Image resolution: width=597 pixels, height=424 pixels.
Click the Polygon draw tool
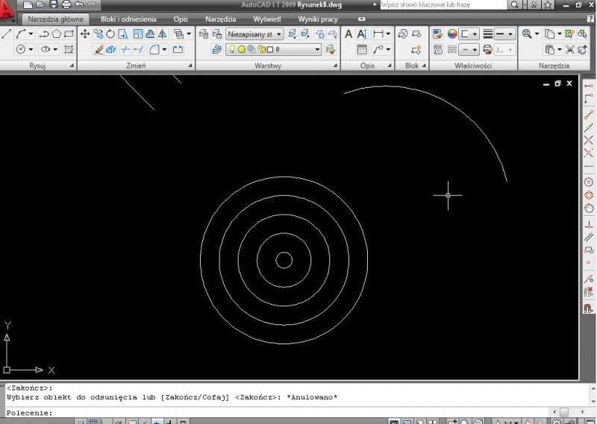click(56, 34)
